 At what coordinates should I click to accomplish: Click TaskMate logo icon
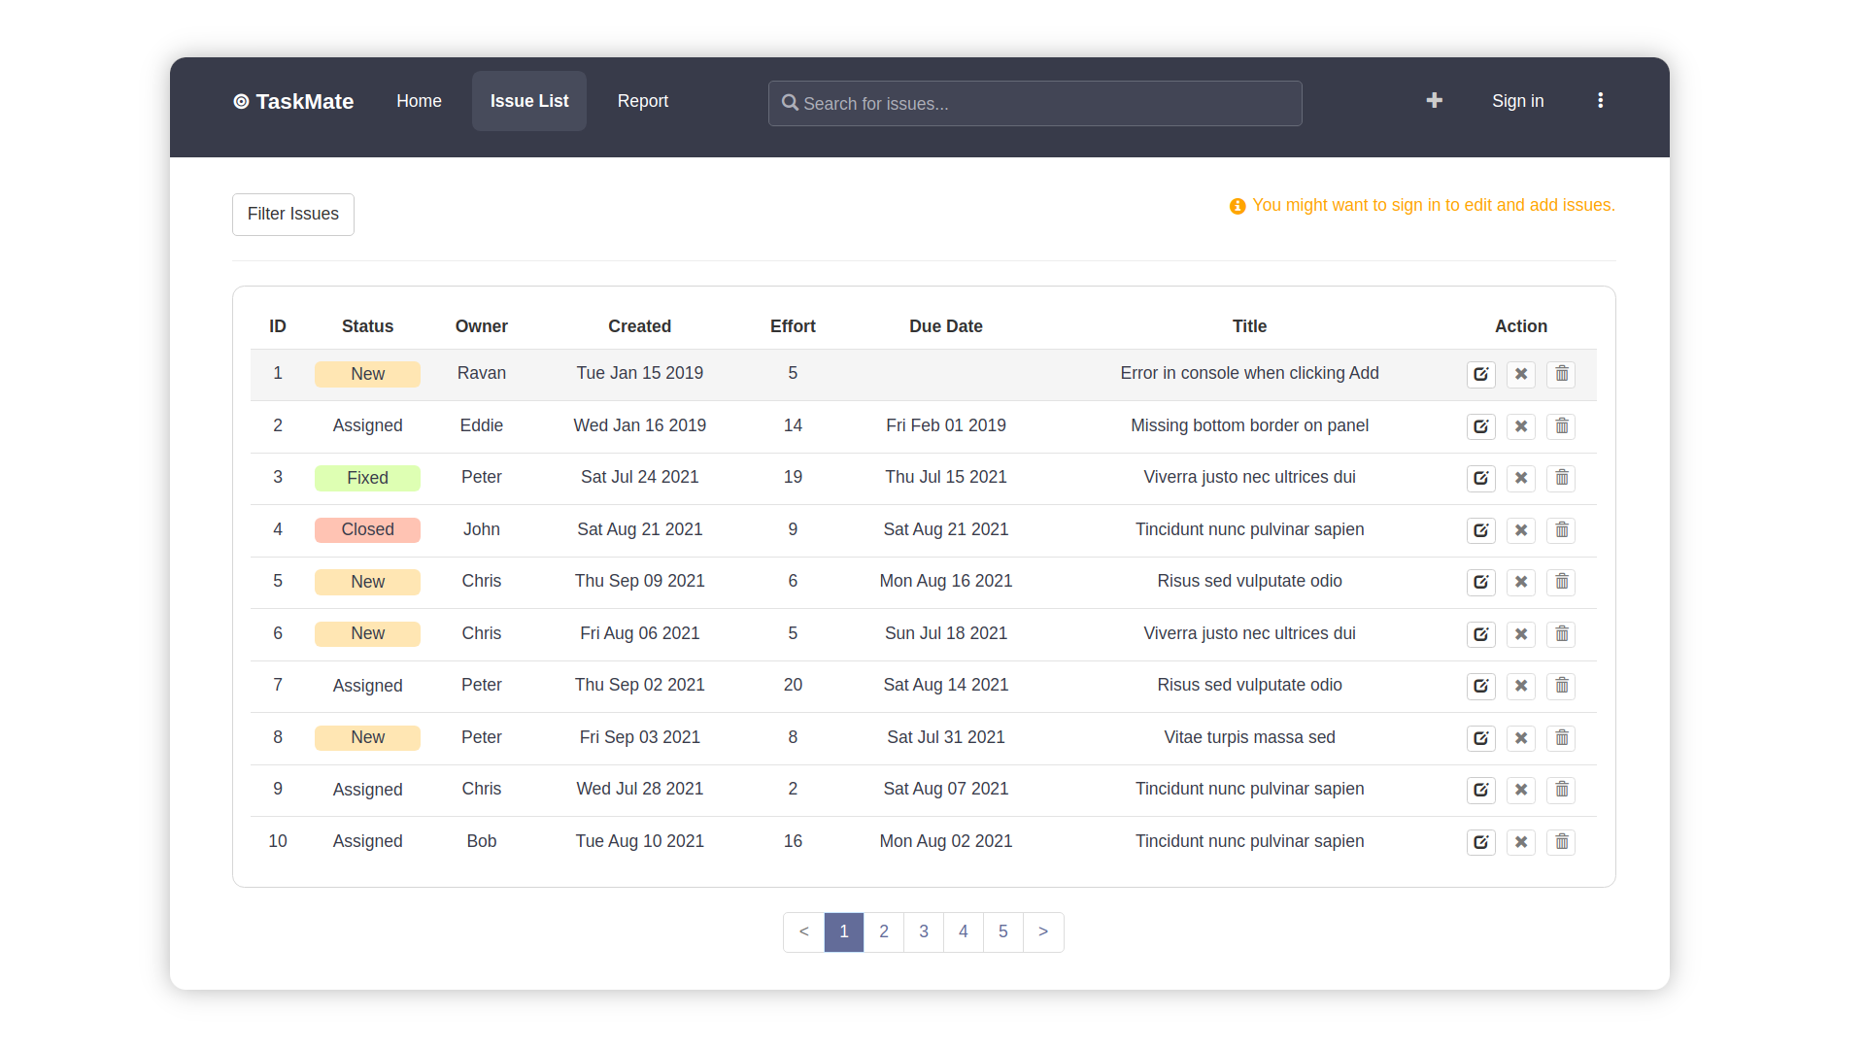coord(241,102)
